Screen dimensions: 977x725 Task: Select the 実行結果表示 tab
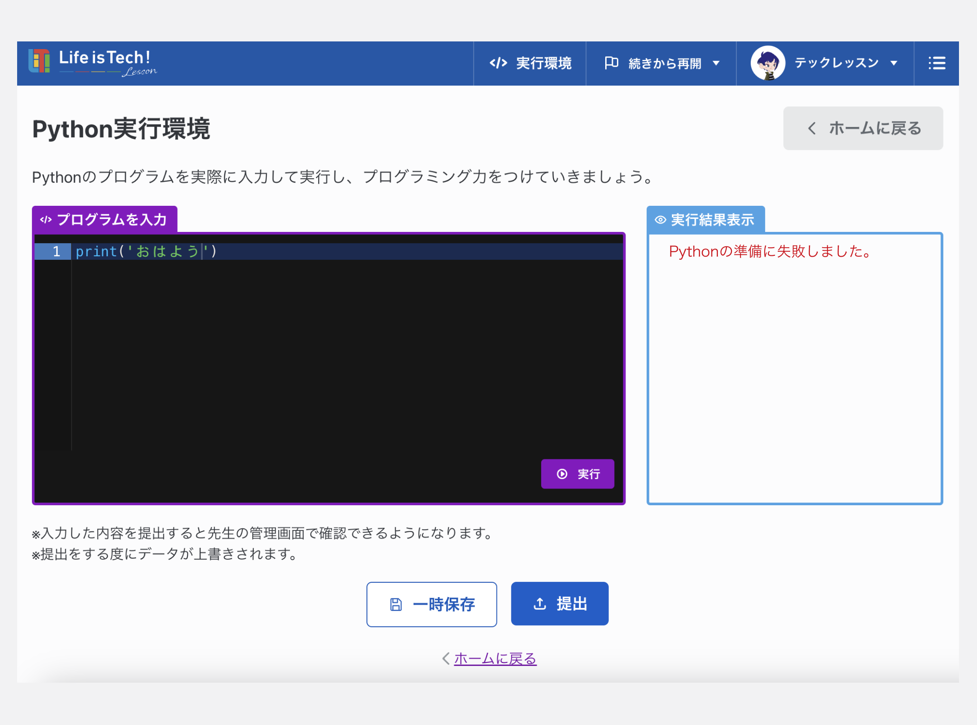point(705,220)
